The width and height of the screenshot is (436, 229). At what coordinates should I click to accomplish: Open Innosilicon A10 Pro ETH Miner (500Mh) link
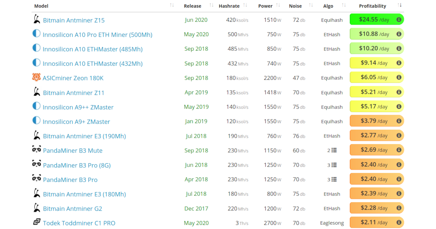[98, 35]
